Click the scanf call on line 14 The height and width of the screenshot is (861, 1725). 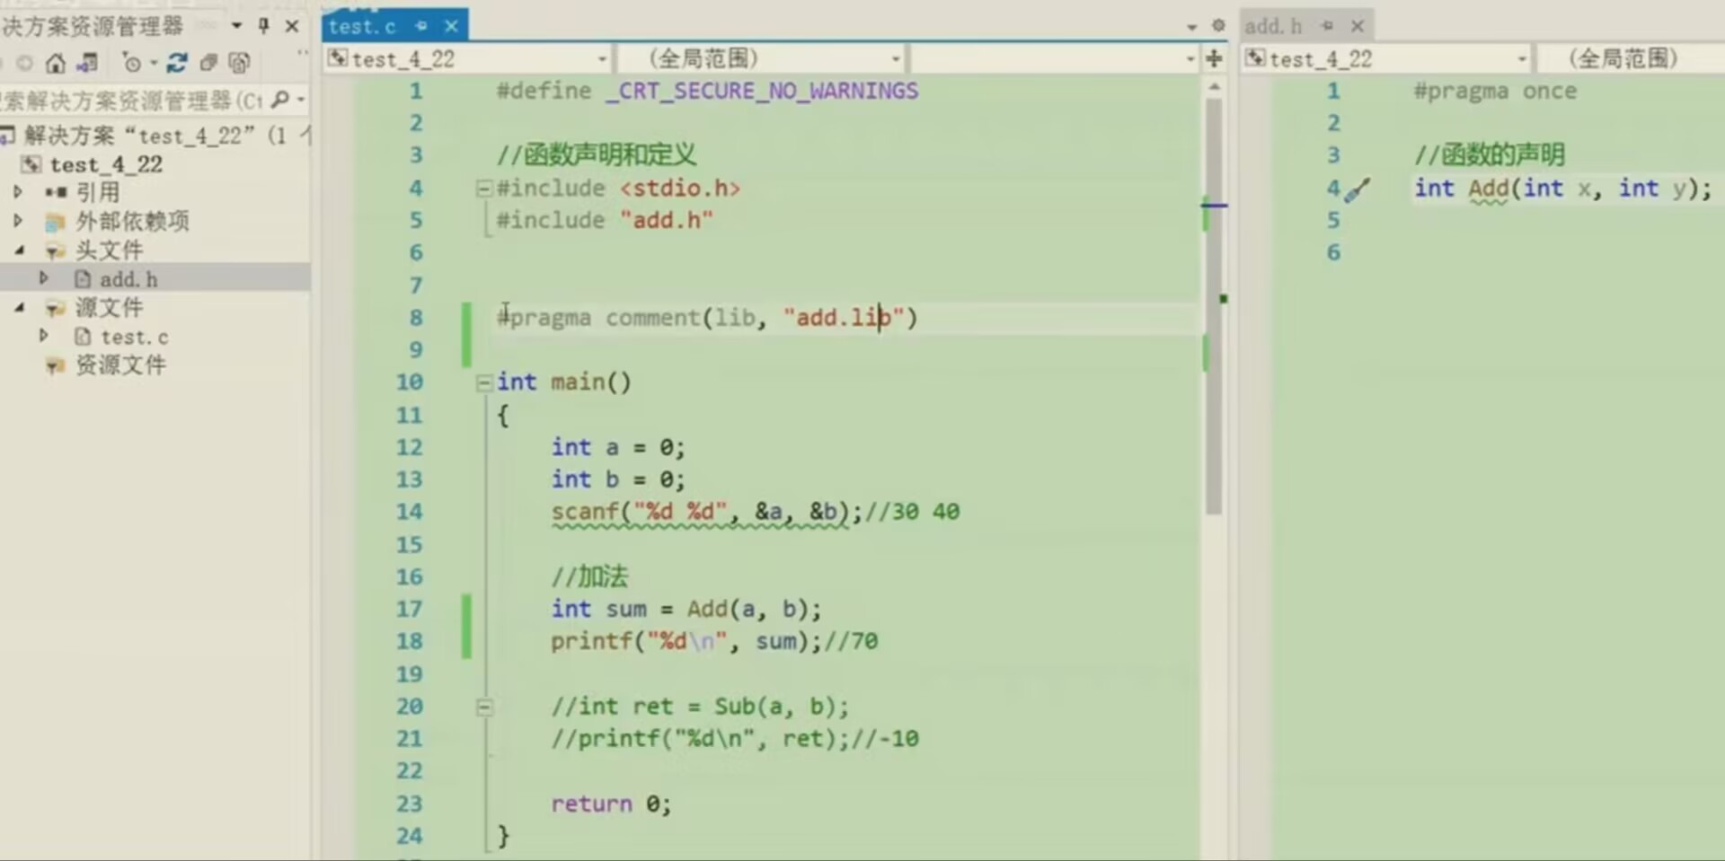click(706, 512)
